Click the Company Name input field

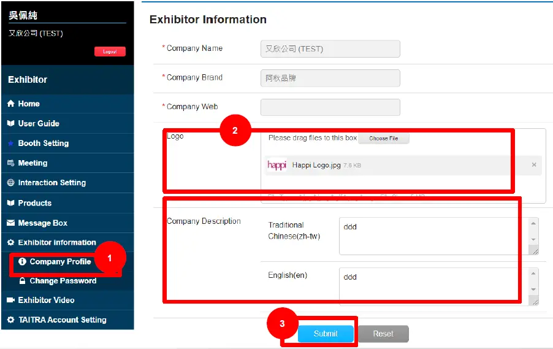(x=330, y=48)
